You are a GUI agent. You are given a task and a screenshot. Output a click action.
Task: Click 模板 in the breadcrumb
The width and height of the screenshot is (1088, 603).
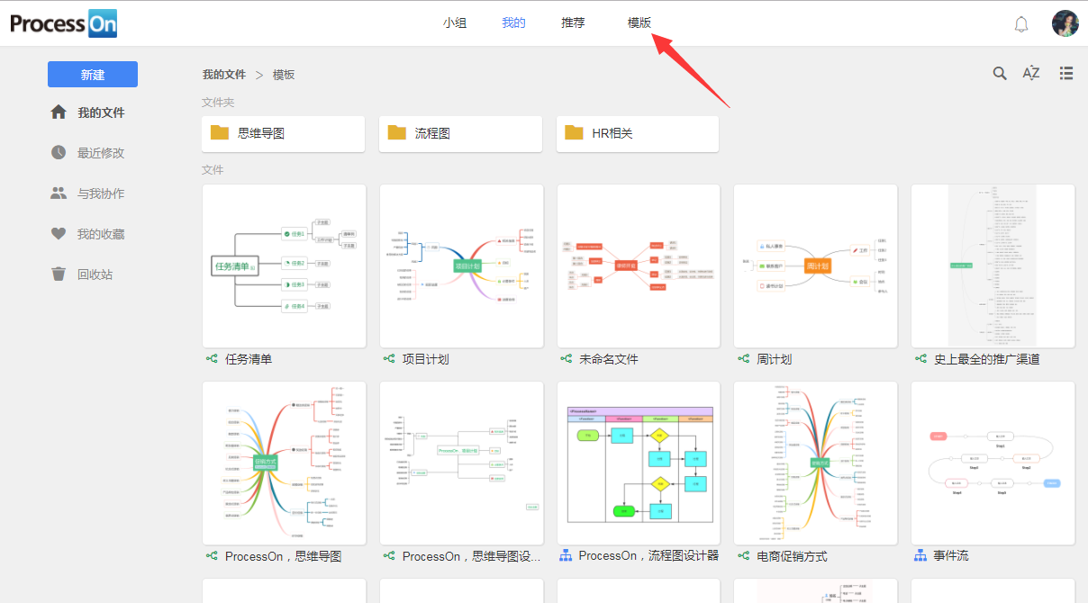284,75
